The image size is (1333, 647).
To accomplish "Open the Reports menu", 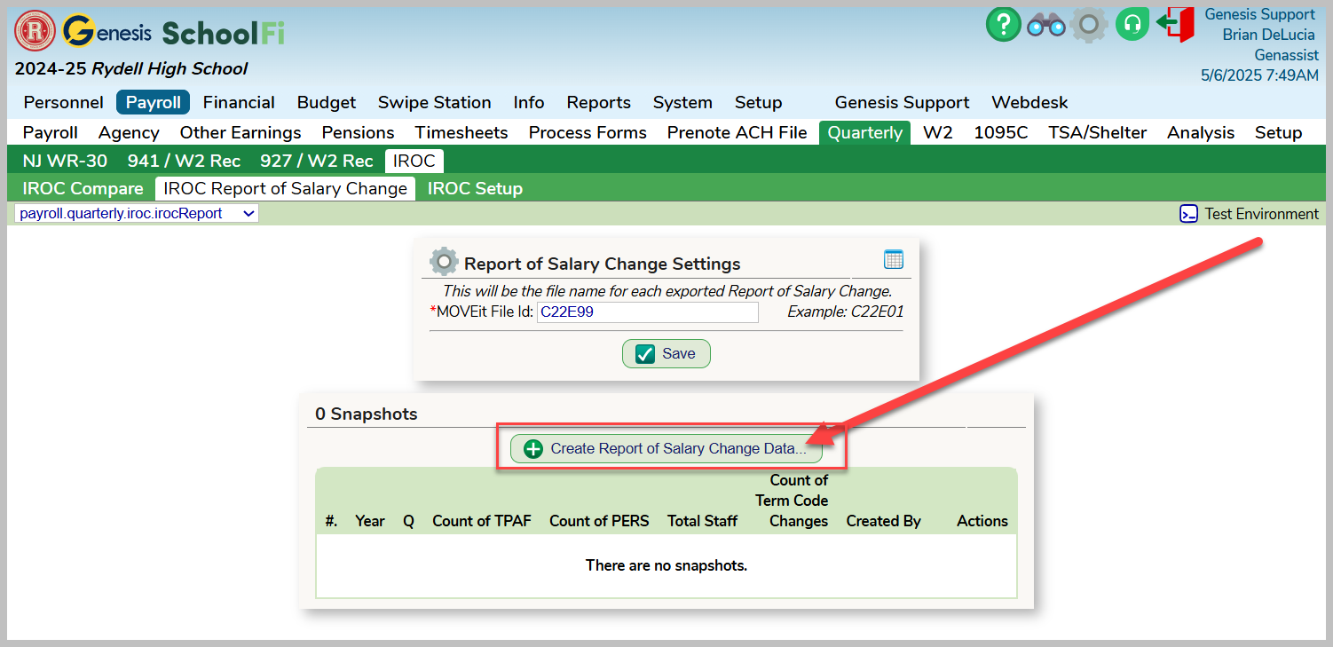I will point(599,103).
